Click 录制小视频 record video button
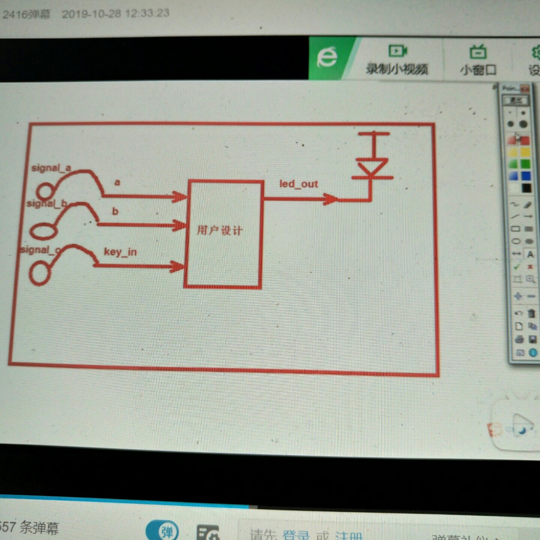This screenshot has height=540, width=540. pyautogui.click(x=397, y=59)
